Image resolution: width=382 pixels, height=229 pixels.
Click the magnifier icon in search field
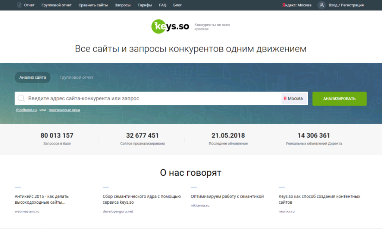point(21,98)
